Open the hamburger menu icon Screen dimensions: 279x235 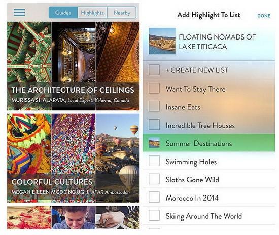[x=19, y=13]
